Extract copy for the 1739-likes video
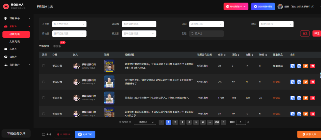 (x=306, y=98)
